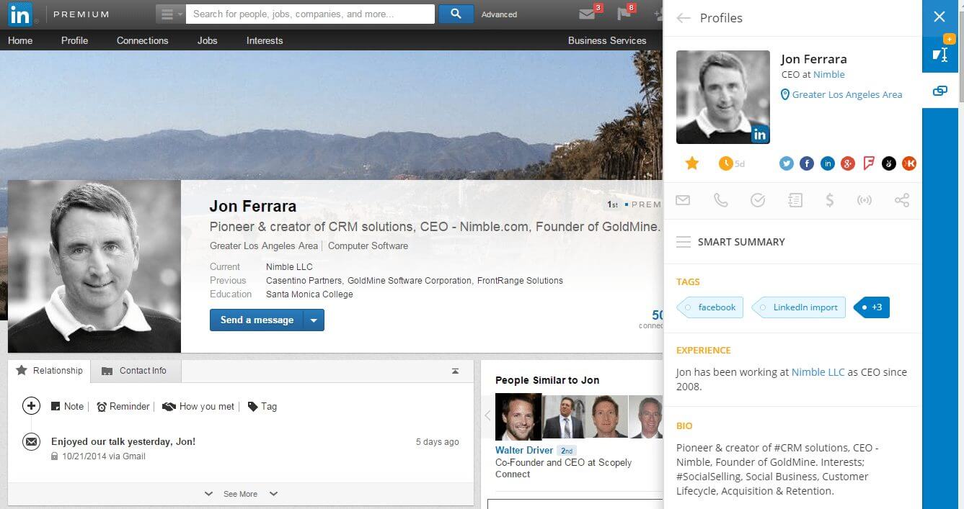Open the Send a message dropdown arrow
Viewport: 964px width, 509px height.
pyautogui.click(x=314, y=320)
